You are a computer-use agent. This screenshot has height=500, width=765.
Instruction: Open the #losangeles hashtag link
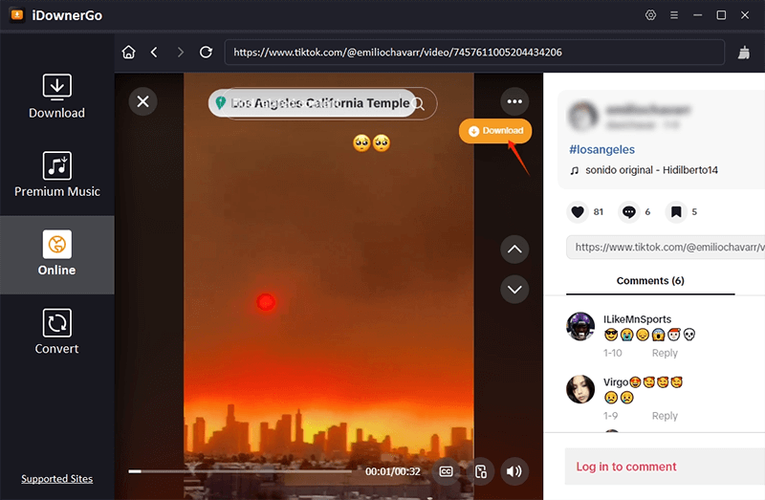pyautogui.click(x=602, y=149)
